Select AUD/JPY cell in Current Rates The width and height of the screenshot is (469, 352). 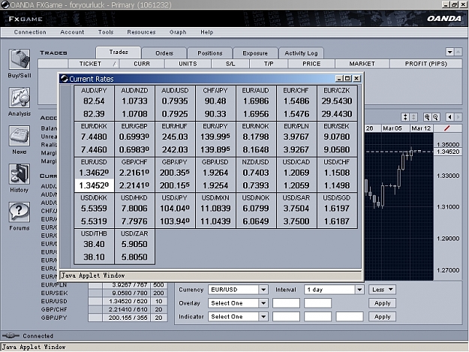coord(94,103)
